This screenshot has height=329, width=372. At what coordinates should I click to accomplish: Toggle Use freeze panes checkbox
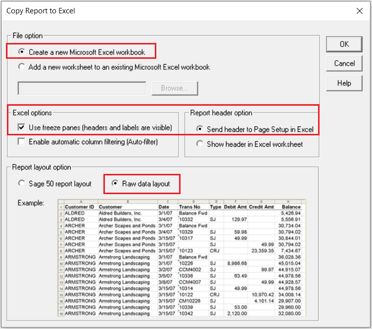click(x=94, y=127)
